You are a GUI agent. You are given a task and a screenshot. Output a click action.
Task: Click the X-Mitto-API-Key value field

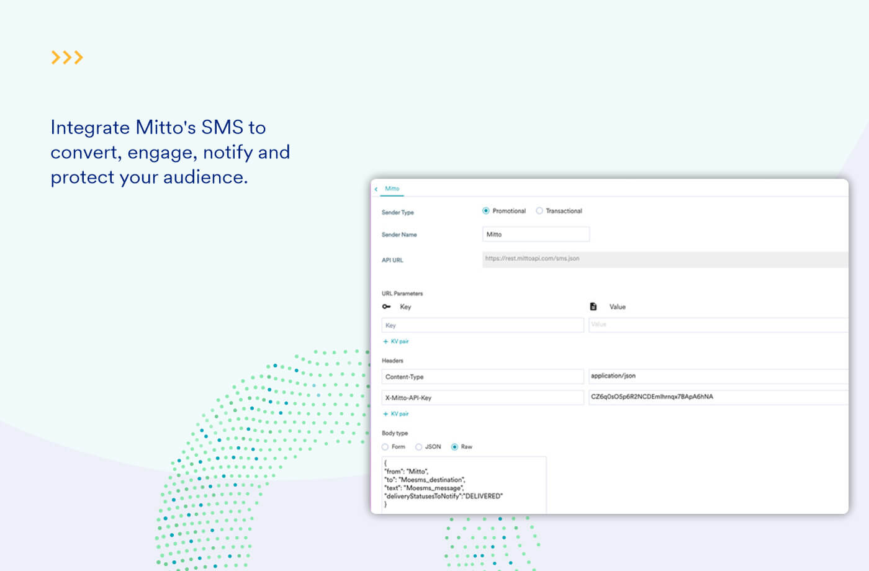718,397
